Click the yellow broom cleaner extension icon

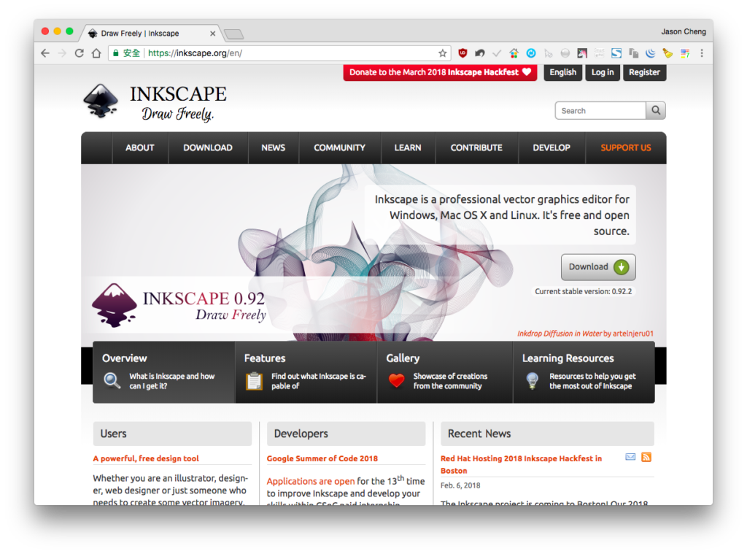tap(667, 53)
